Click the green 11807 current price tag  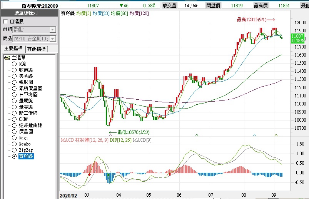(297, 38)
